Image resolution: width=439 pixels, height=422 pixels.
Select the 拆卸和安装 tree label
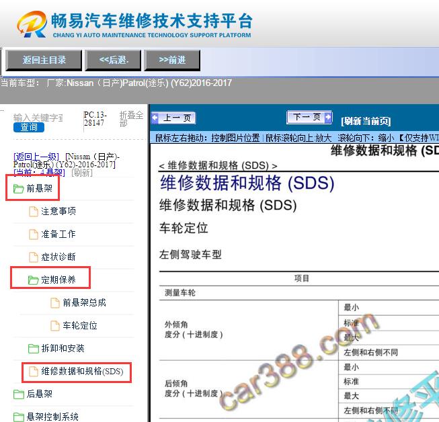pos(63,349)
